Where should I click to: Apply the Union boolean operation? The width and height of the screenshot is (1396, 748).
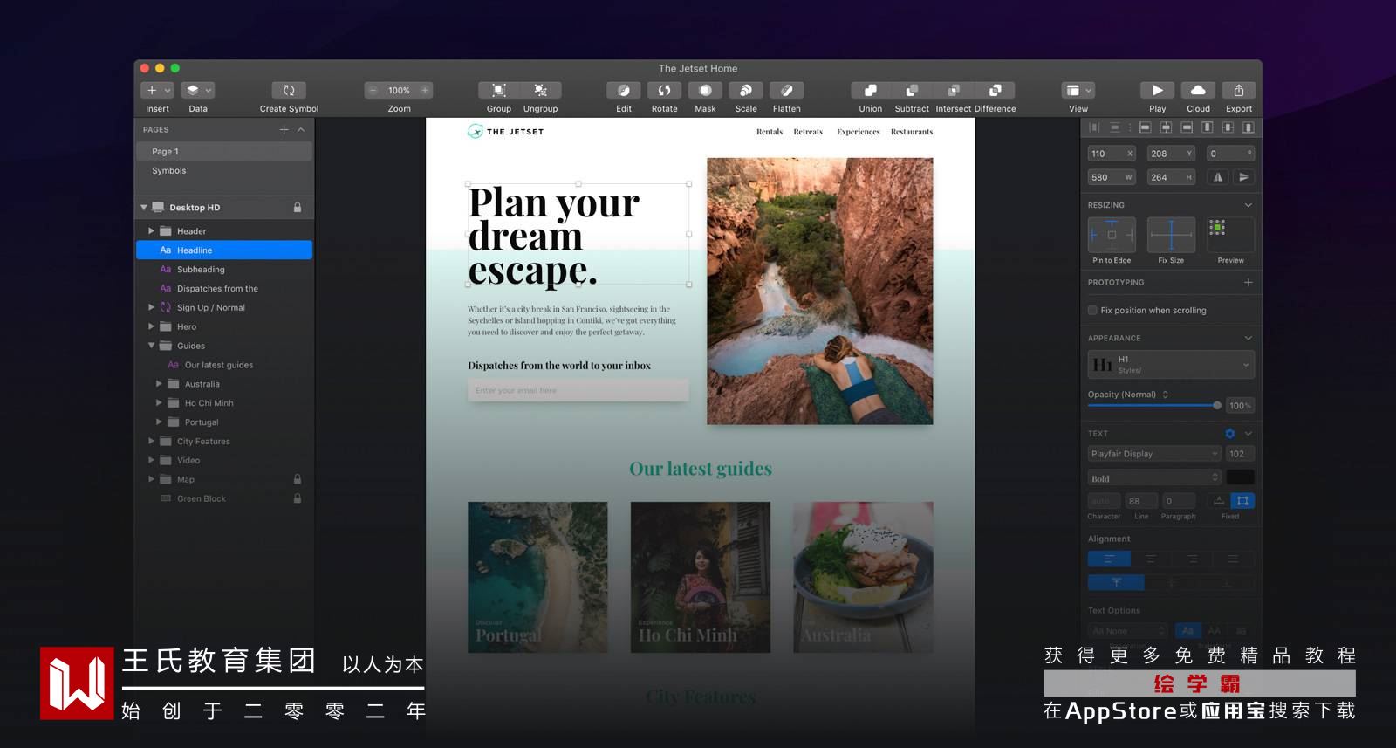871,90
